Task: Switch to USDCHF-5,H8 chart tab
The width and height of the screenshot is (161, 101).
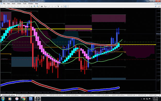Action: (x=72, y=95)
